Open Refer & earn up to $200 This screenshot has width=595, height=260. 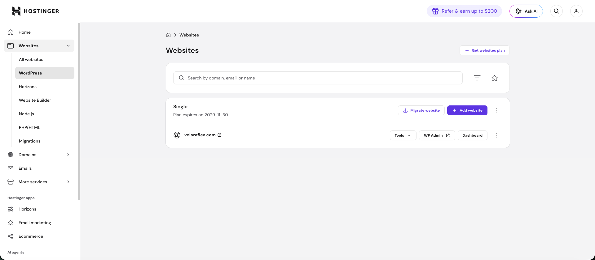(x=464, y=11)
